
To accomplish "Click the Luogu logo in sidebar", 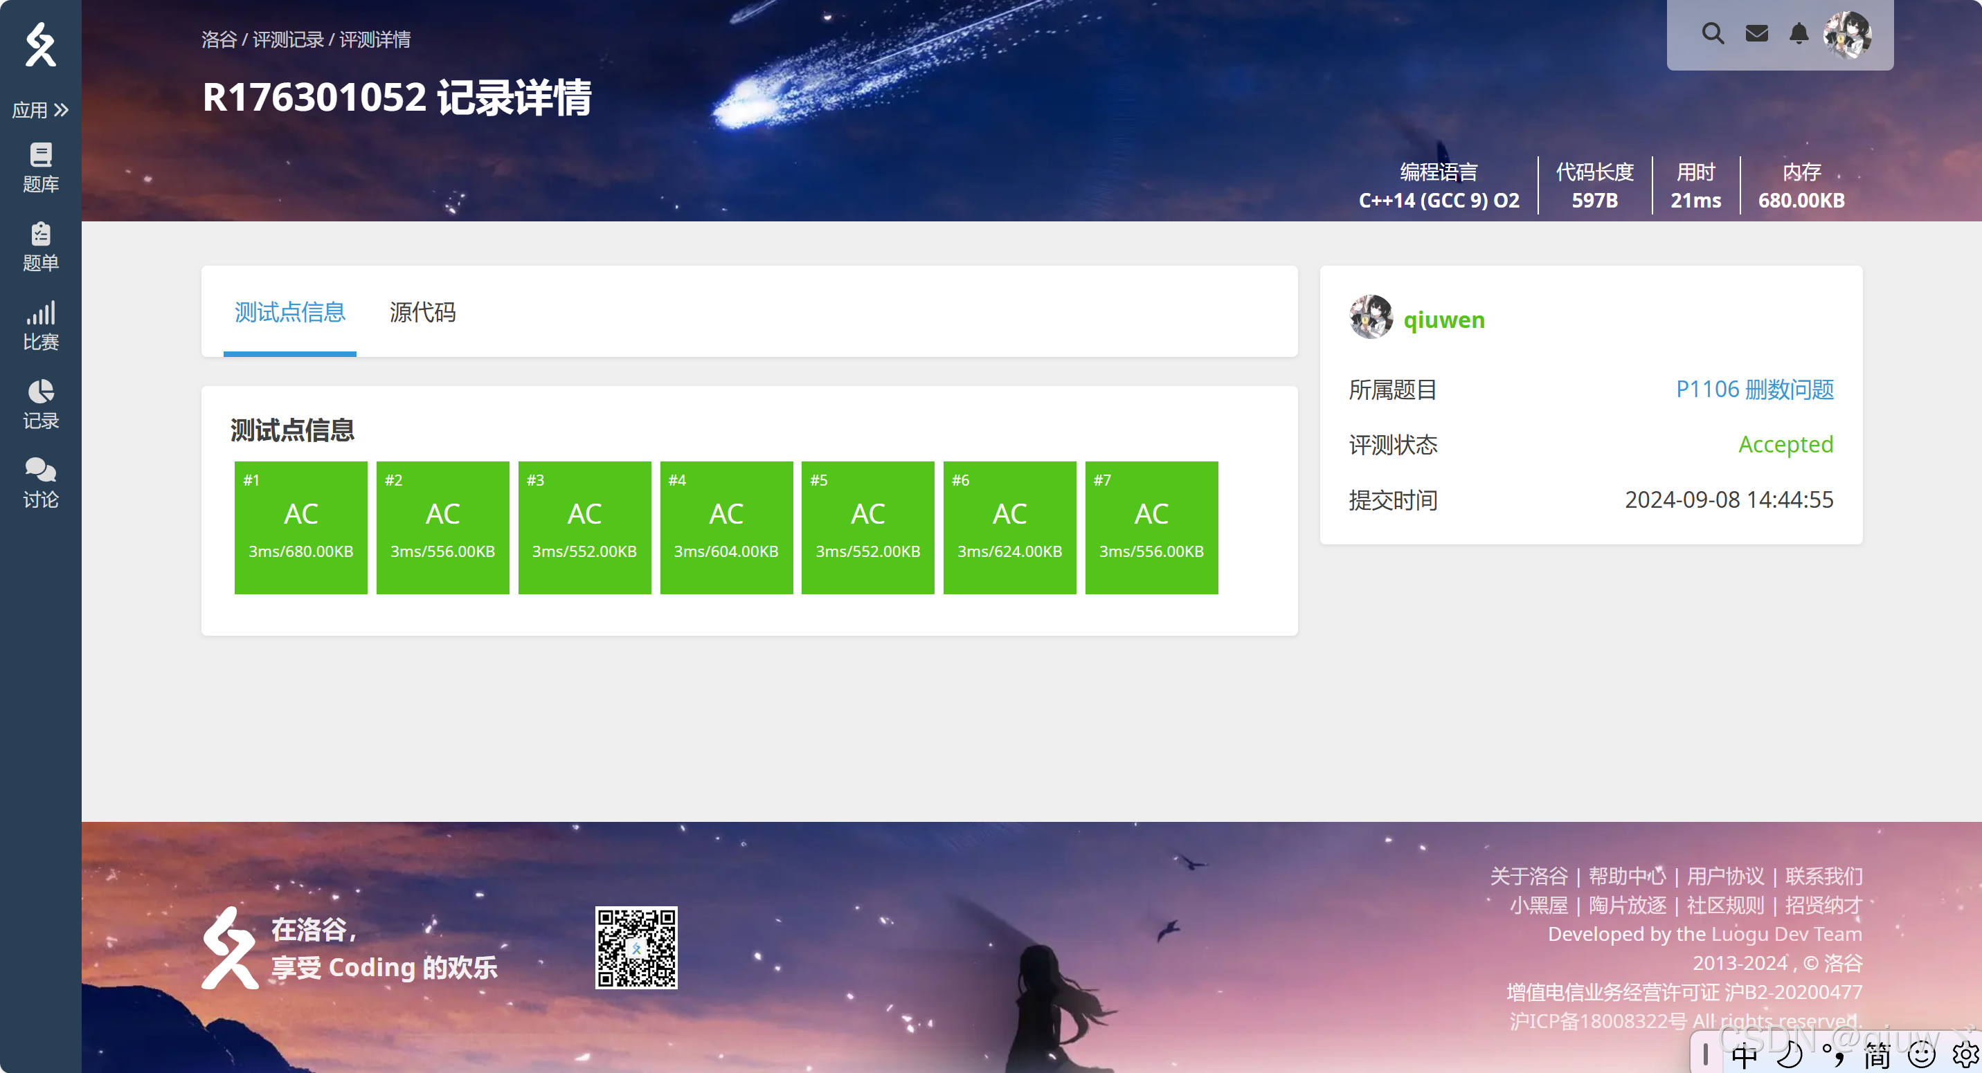I will (40, 44).
